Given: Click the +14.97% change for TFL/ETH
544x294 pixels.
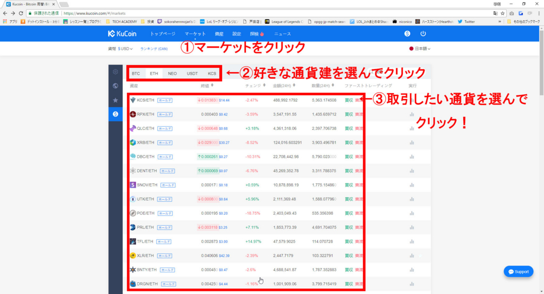Looking at the screenshot, I should [x=253, y=242].
